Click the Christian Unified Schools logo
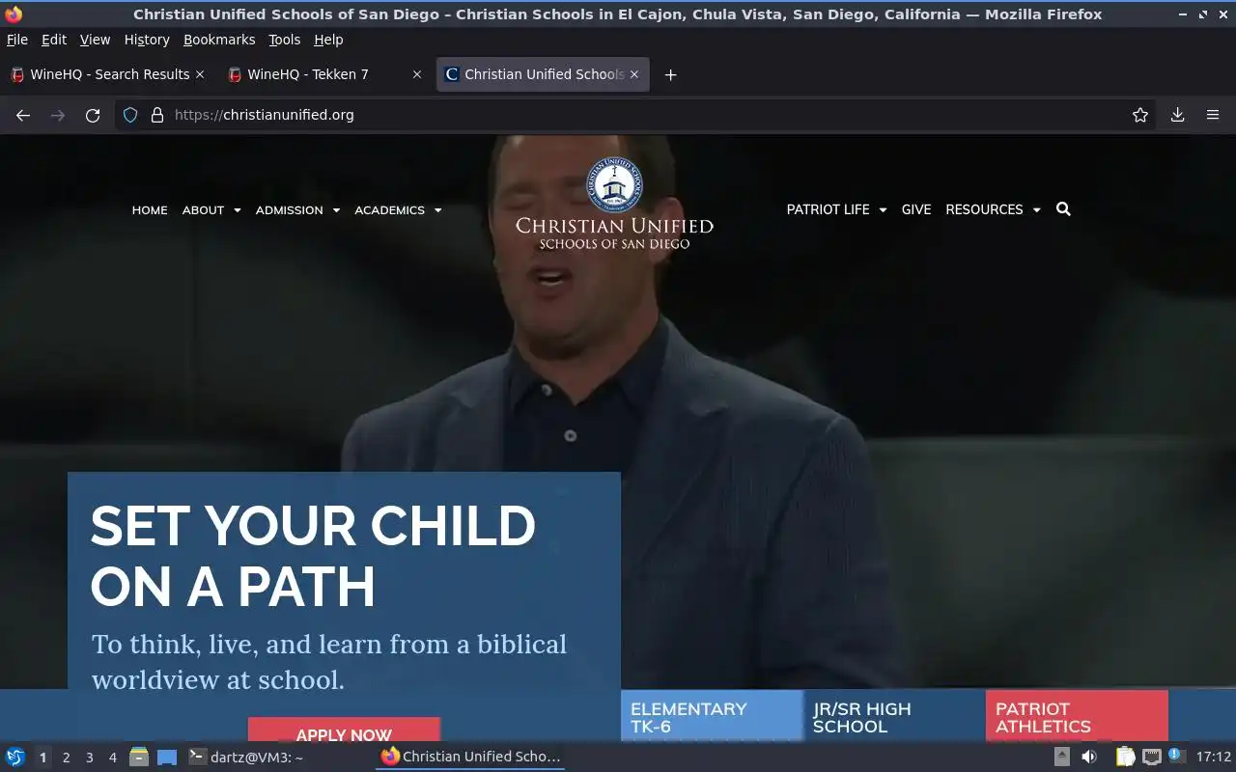The image size is (1236, 772). click(614, 204)
